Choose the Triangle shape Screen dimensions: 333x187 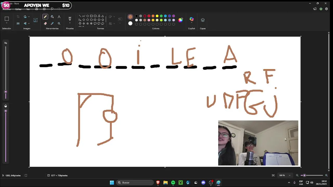point(103,16)
